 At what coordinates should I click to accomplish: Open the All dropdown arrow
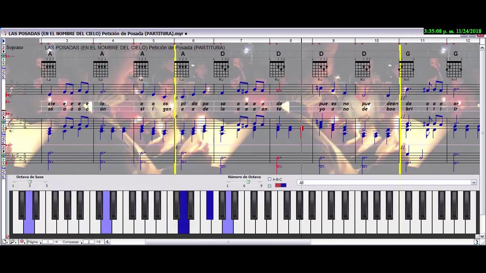tap(473, 182)
